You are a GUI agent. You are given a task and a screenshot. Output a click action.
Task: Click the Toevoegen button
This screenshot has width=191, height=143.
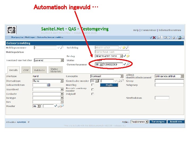tap(158, 122)
